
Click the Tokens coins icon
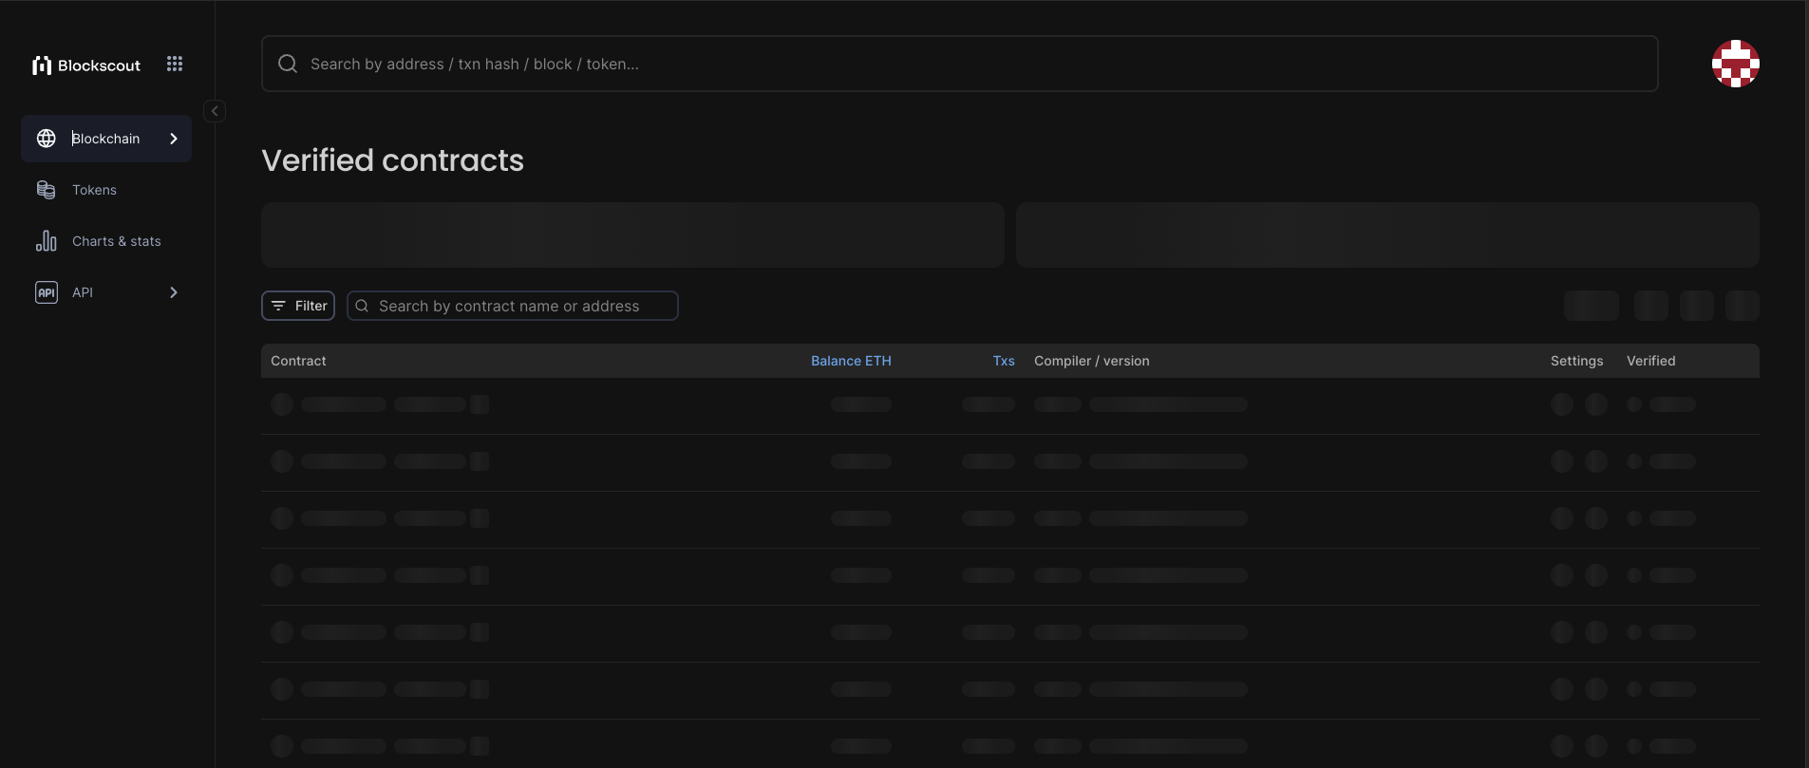(x=47, y=190)
